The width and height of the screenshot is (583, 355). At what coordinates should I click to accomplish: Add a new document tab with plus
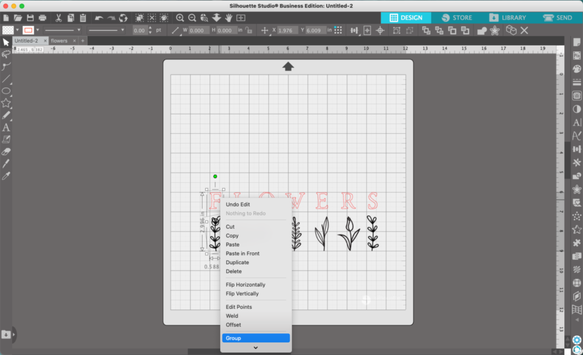(x=83, y=40)
